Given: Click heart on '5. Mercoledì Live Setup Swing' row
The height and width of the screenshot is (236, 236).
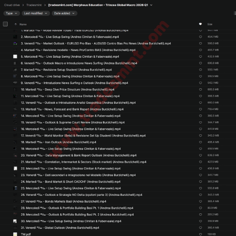Looking at the screenshot, I should click(x=201, y=57).
